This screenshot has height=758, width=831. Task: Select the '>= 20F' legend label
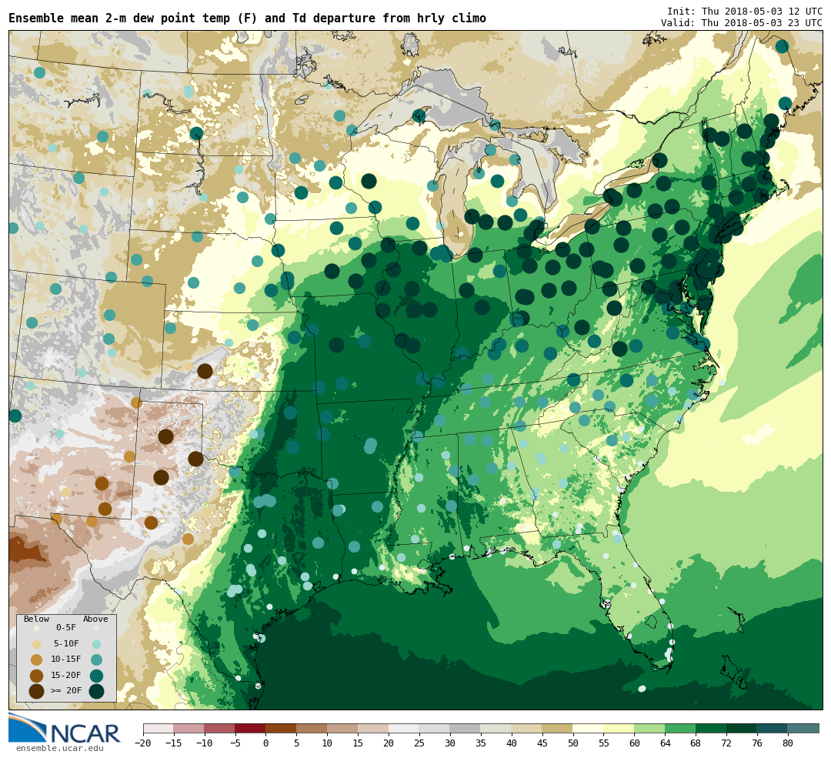(65, 691)
